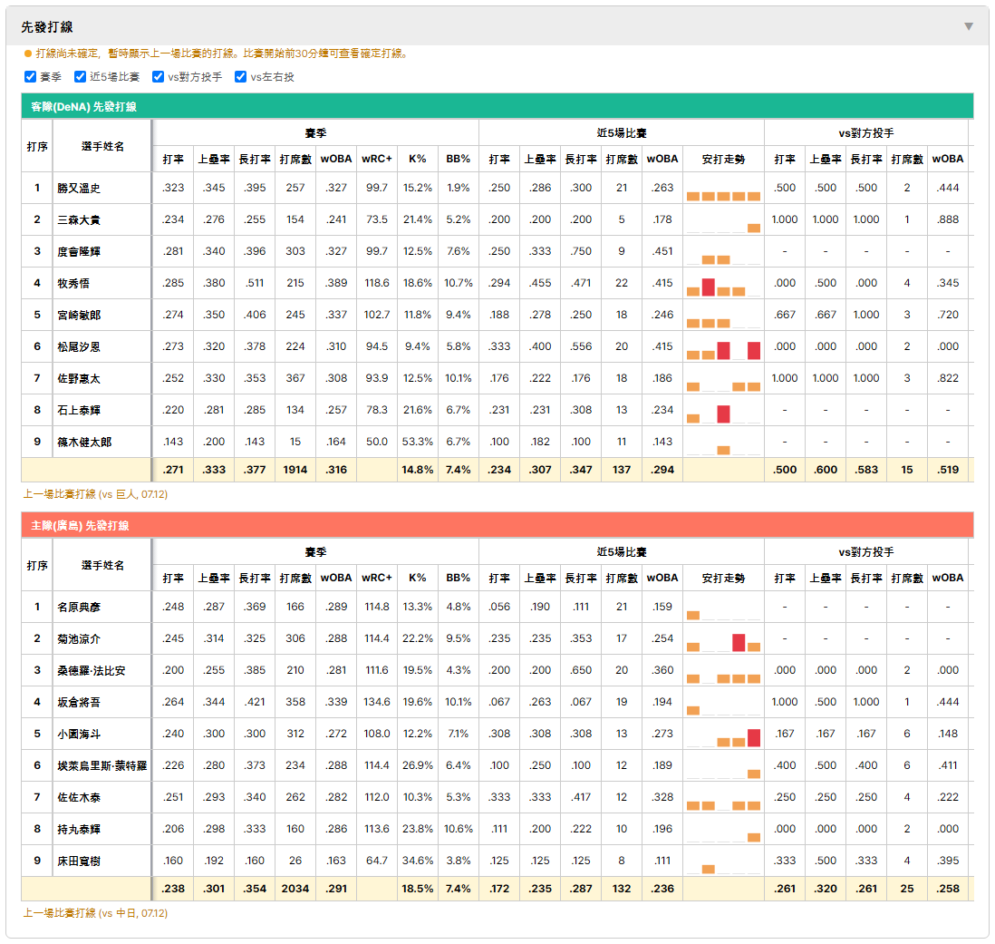The image size is (995, 944).
Task: Open player name 宮崎敏郎
Action: pyautogui.click(x=80, y=315)
